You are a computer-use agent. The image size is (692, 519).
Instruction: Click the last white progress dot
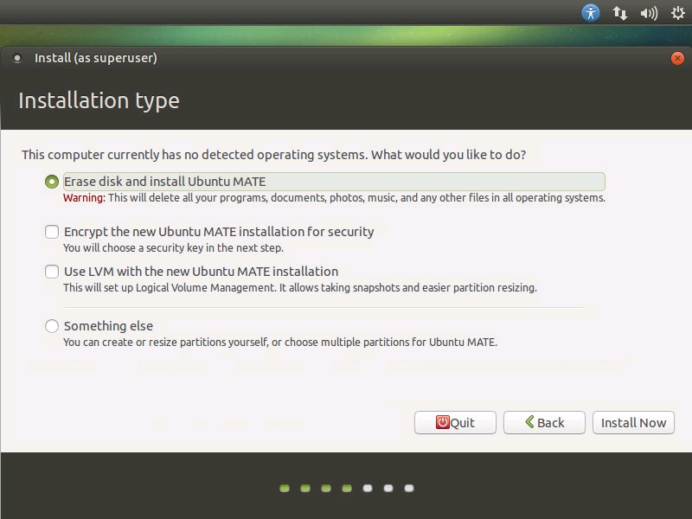tap(409, 488)
